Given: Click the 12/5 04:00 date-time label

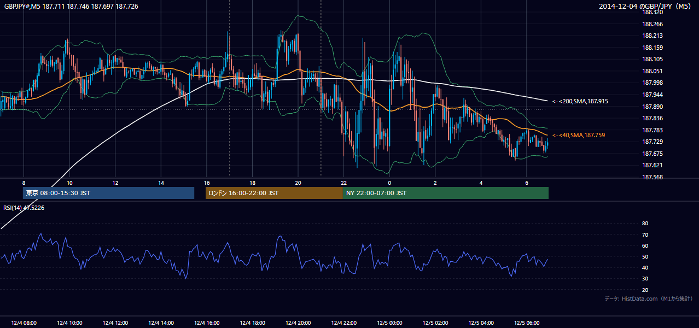Looking at the screenshot, I should 481,323.
